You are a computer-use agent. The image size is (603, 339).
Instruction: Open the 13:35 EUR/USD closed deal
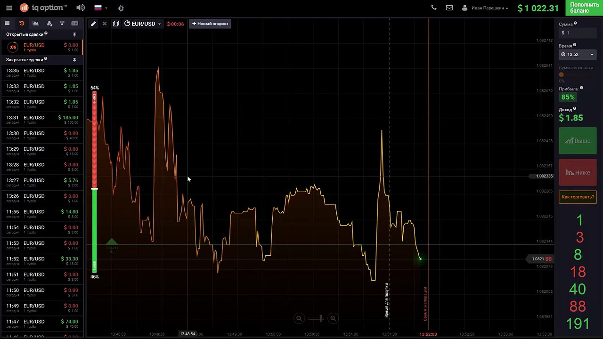pos(41,73)
